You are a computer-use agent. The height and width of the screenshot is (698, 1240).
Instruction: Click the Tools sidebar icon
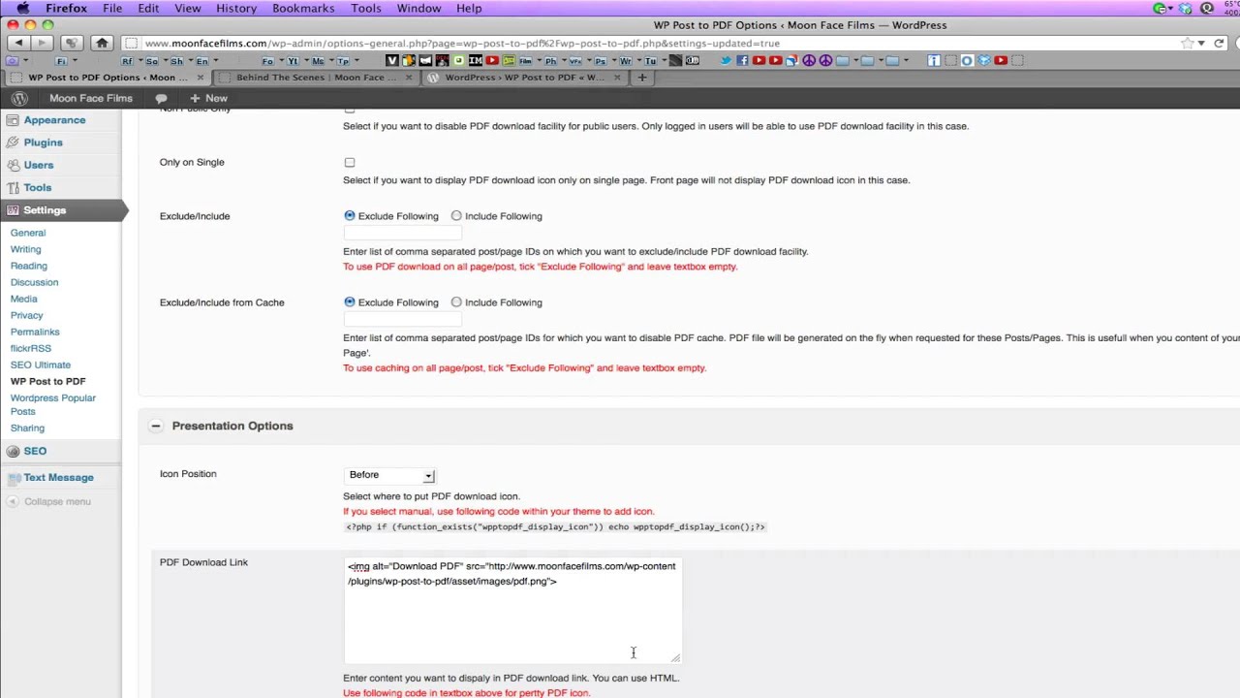tap(12, 187)
